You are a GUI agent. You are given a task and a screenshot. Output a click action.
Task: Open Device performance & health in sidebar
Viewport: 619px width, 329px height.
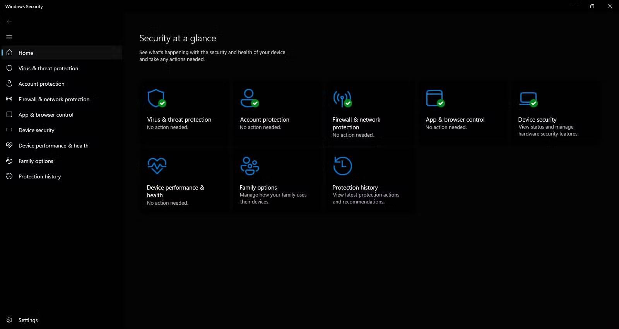[x=62, y=145]
